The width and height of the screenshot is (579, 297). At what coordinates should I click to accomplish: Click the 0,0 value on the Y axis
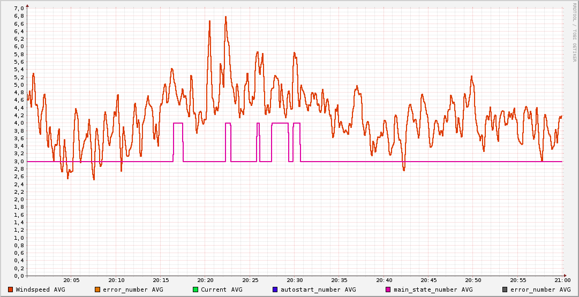coord(18,276)
